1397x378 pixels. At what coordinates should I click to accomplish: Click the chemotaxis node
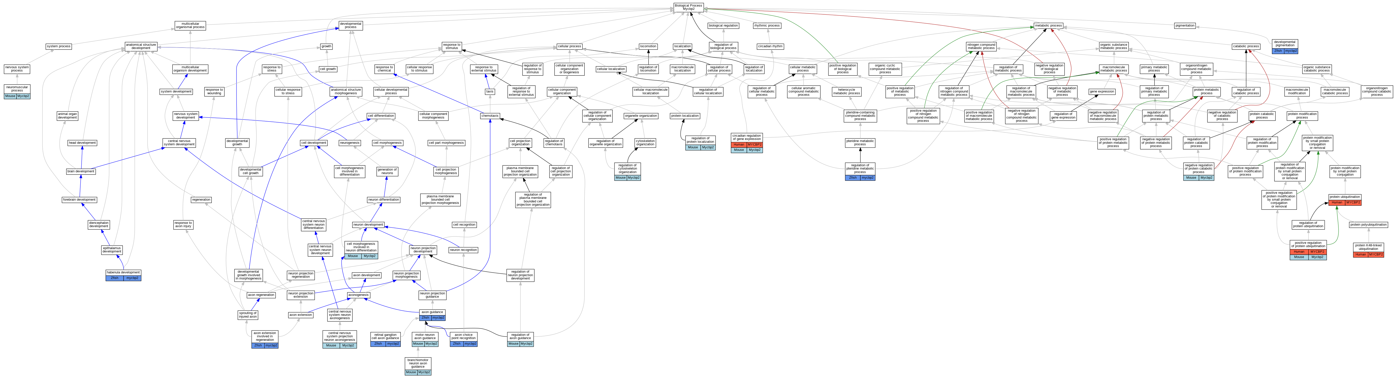490,115
